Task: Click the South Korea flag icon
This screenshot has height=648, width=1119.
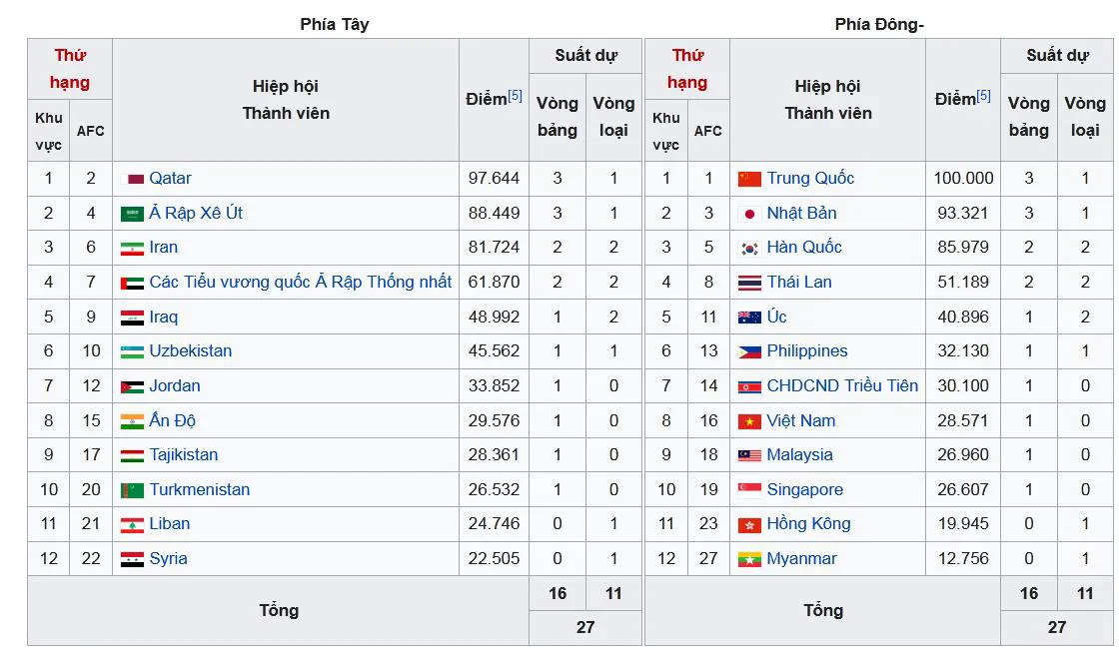Action: (x=749, y=248)
